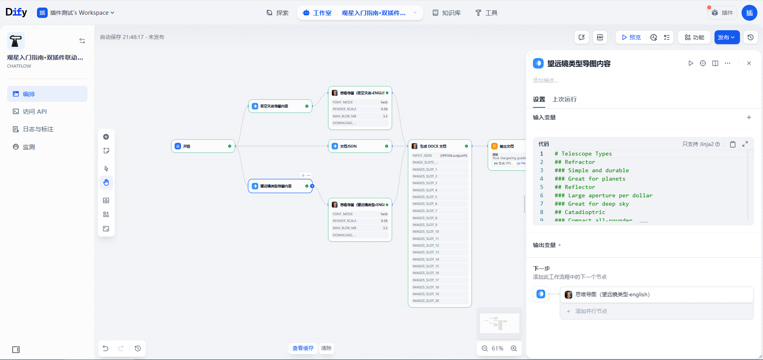Close the node settings panel

click(749, 63)
